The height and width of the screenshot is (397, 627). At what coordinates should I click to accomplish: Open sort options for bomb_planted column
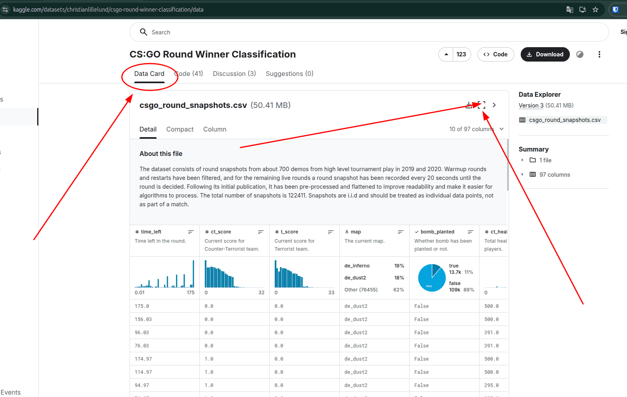tap(471, 232)
